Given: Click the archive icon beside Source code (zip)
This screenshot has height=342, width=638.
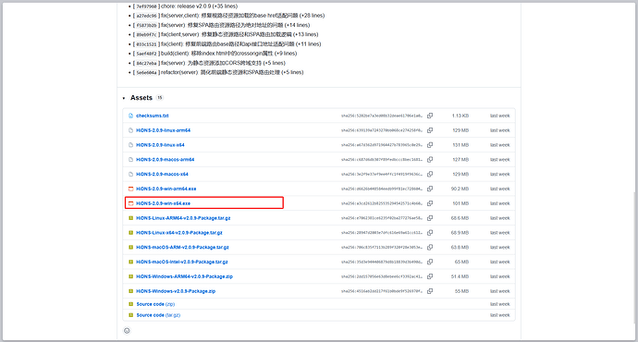Looking at the screenshot, I should tap(130, 304).
